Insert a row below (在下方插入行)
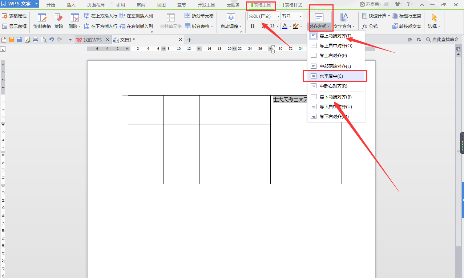Screen dimensions: 464x278 (101, 26)
